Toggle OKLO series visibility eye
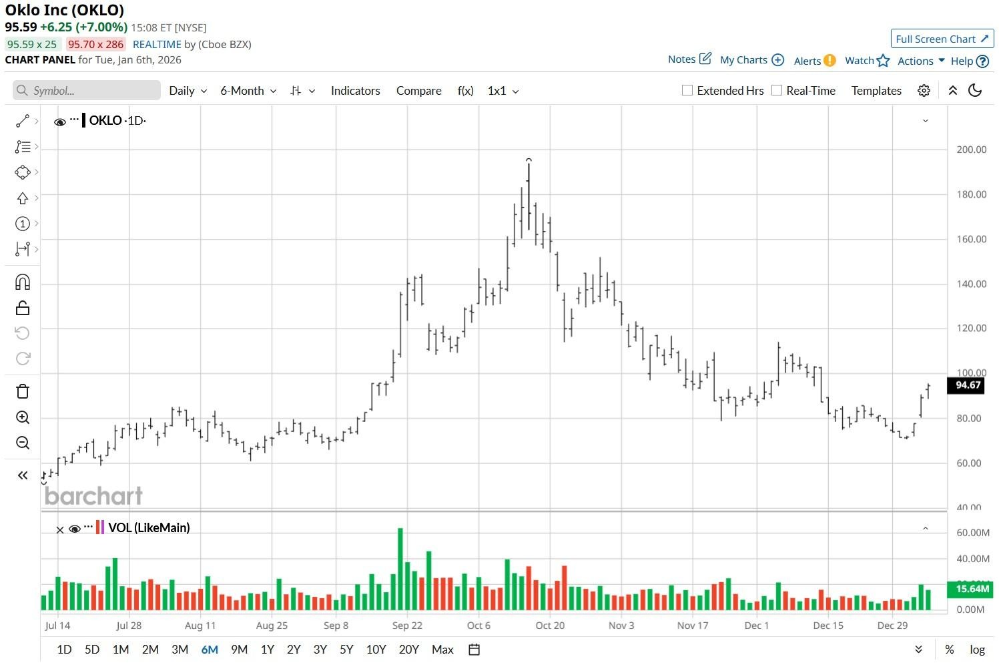 59,122
